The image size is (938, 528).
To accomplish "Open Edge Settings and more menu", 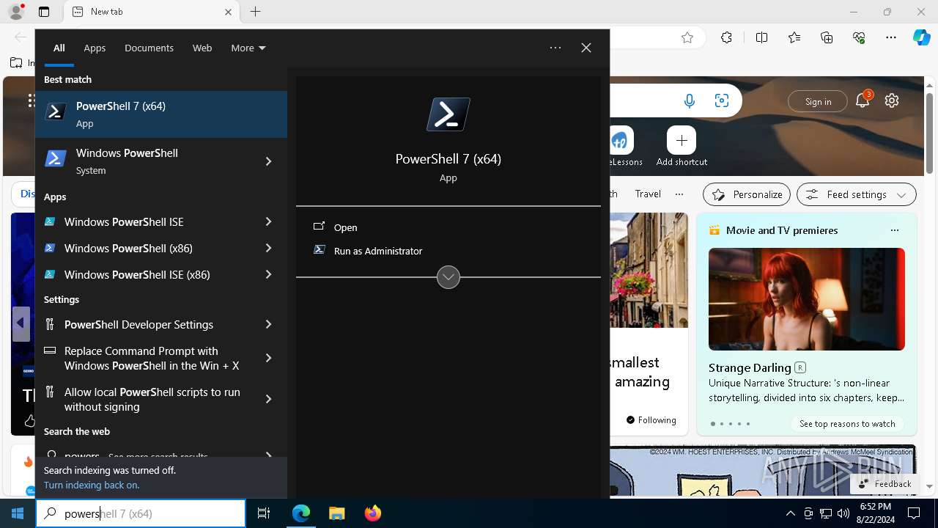I will point(891,37).
